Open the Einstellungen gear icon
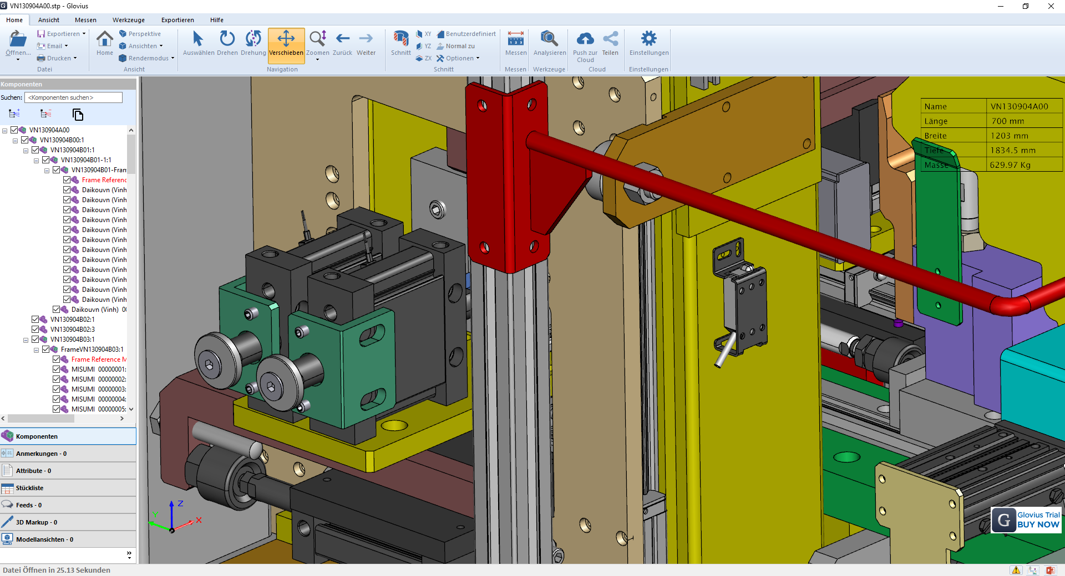Viewport: 1065px width, 576px height. (648, 39)
